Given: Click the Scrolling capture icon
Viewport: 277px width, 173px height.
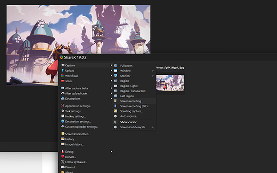Looking at the screenshot, I should point(115,111).
